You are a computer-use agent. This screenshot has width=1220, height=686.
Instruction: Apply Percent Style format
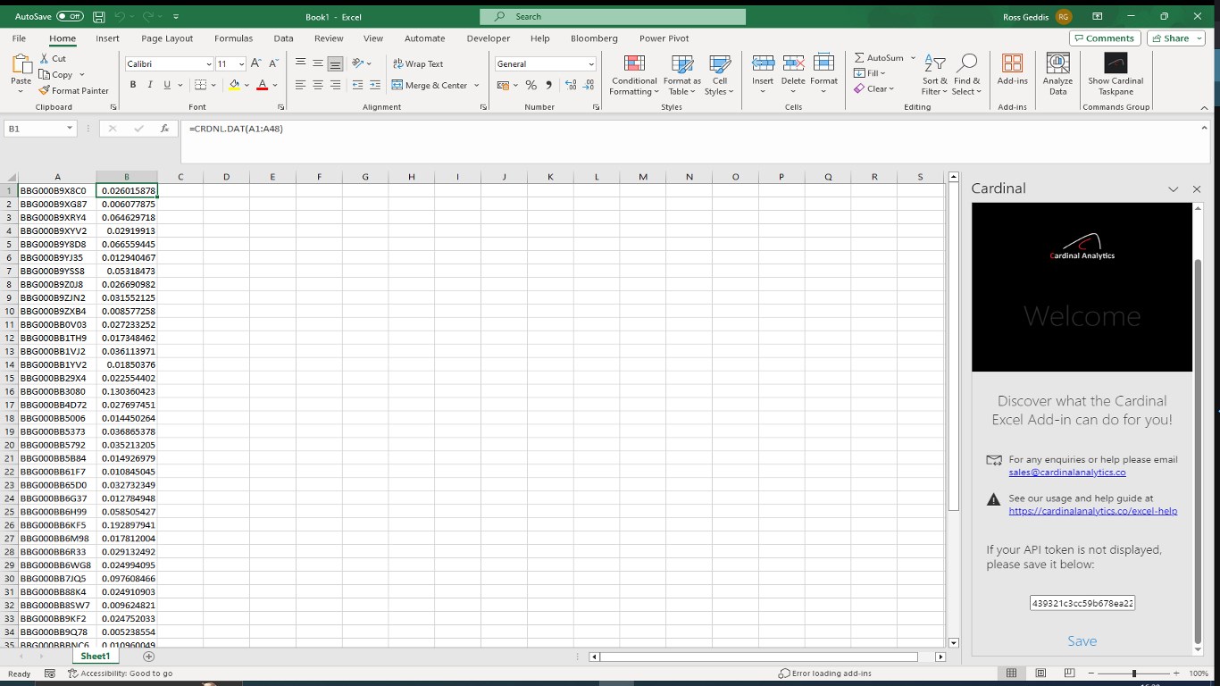[x=531, y=85]
